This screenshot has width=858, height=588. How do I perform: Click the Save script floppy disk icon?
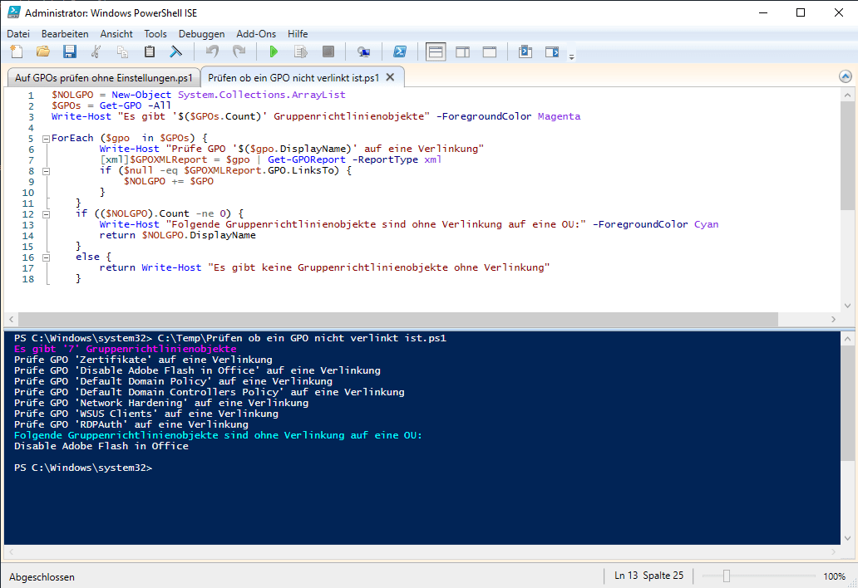click(70, 51)
